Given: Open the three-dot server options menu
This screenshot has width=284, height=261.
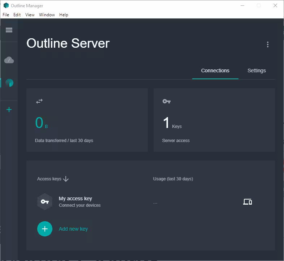Looking at the screenshot, I should [x=267, y=44].
